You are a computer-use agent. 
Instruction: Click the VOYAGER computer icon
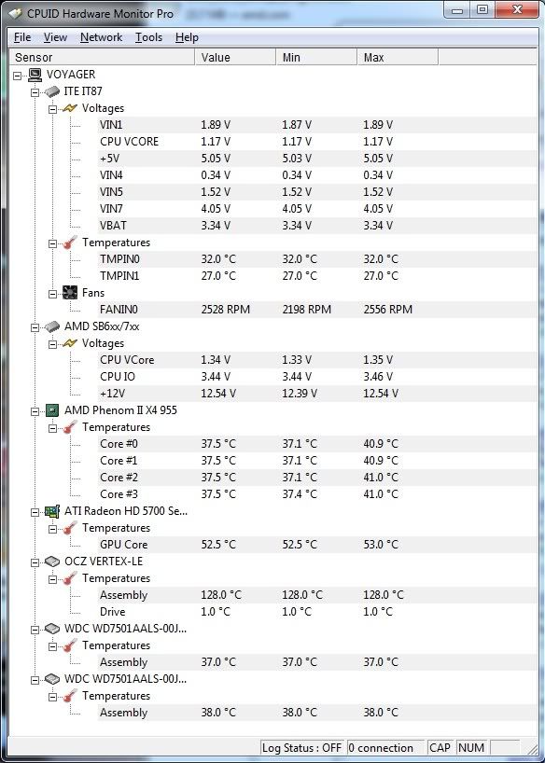(35, 75)
